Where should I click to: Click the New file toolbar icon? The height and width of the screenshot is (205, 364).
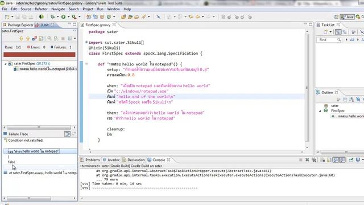(7, 17)
